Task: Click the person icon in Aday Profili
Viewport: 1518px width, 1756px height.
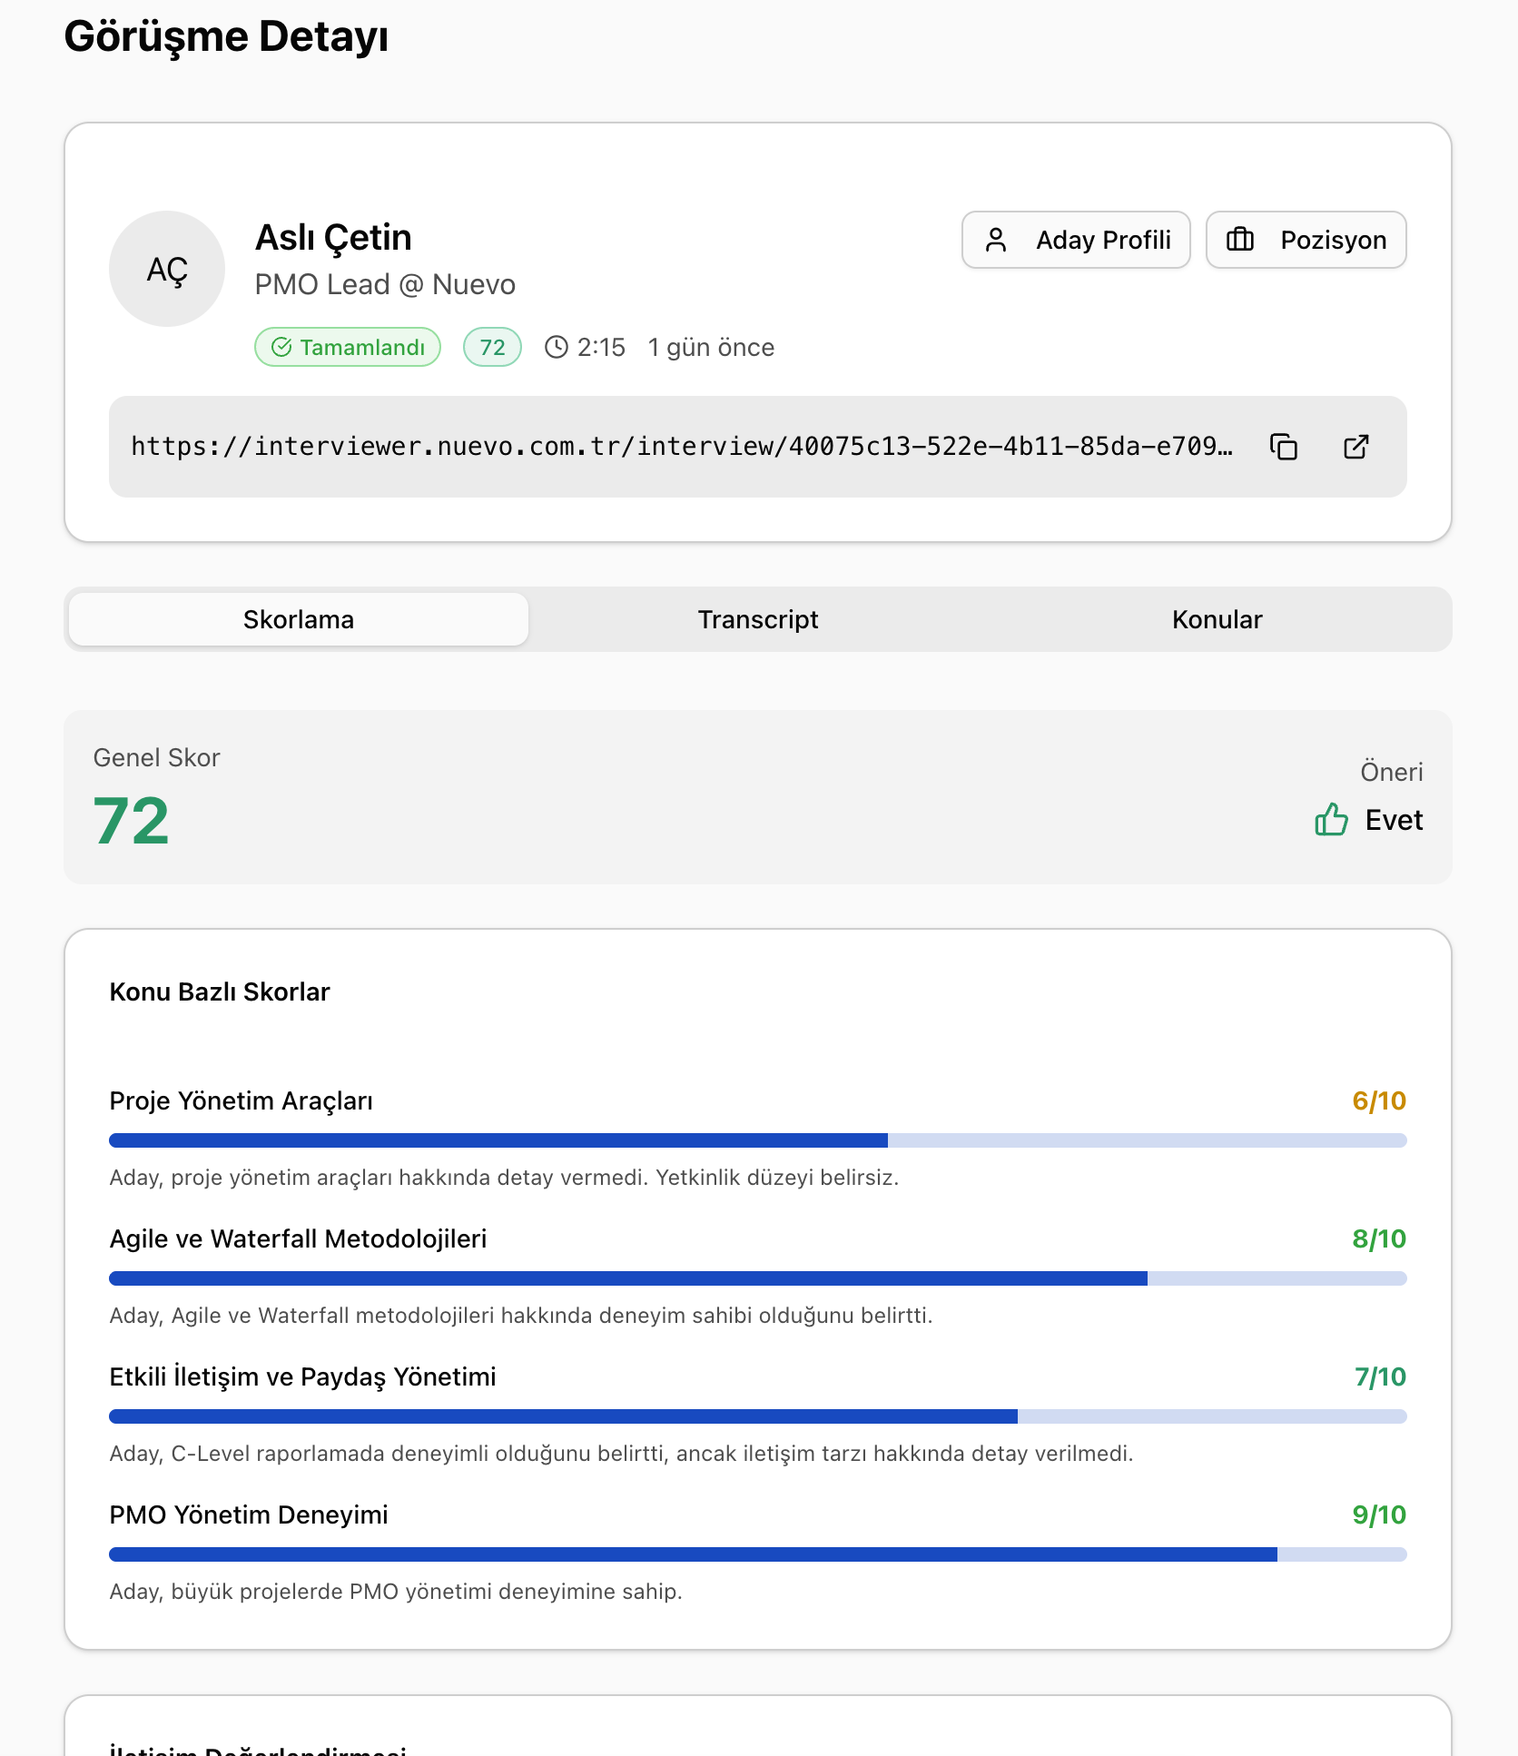Action: pos(996,241)
